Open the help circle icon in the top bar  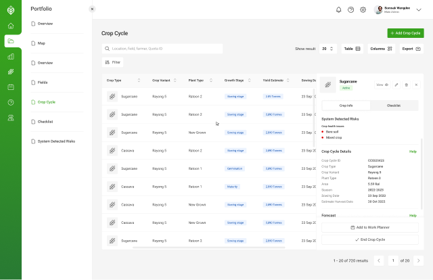click(350, 9)
